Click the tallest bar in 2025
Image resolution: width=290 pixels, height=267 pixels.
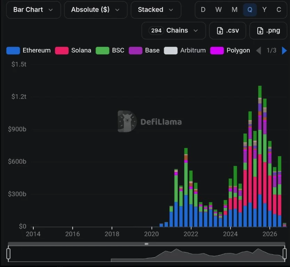[x=260, y=156]
